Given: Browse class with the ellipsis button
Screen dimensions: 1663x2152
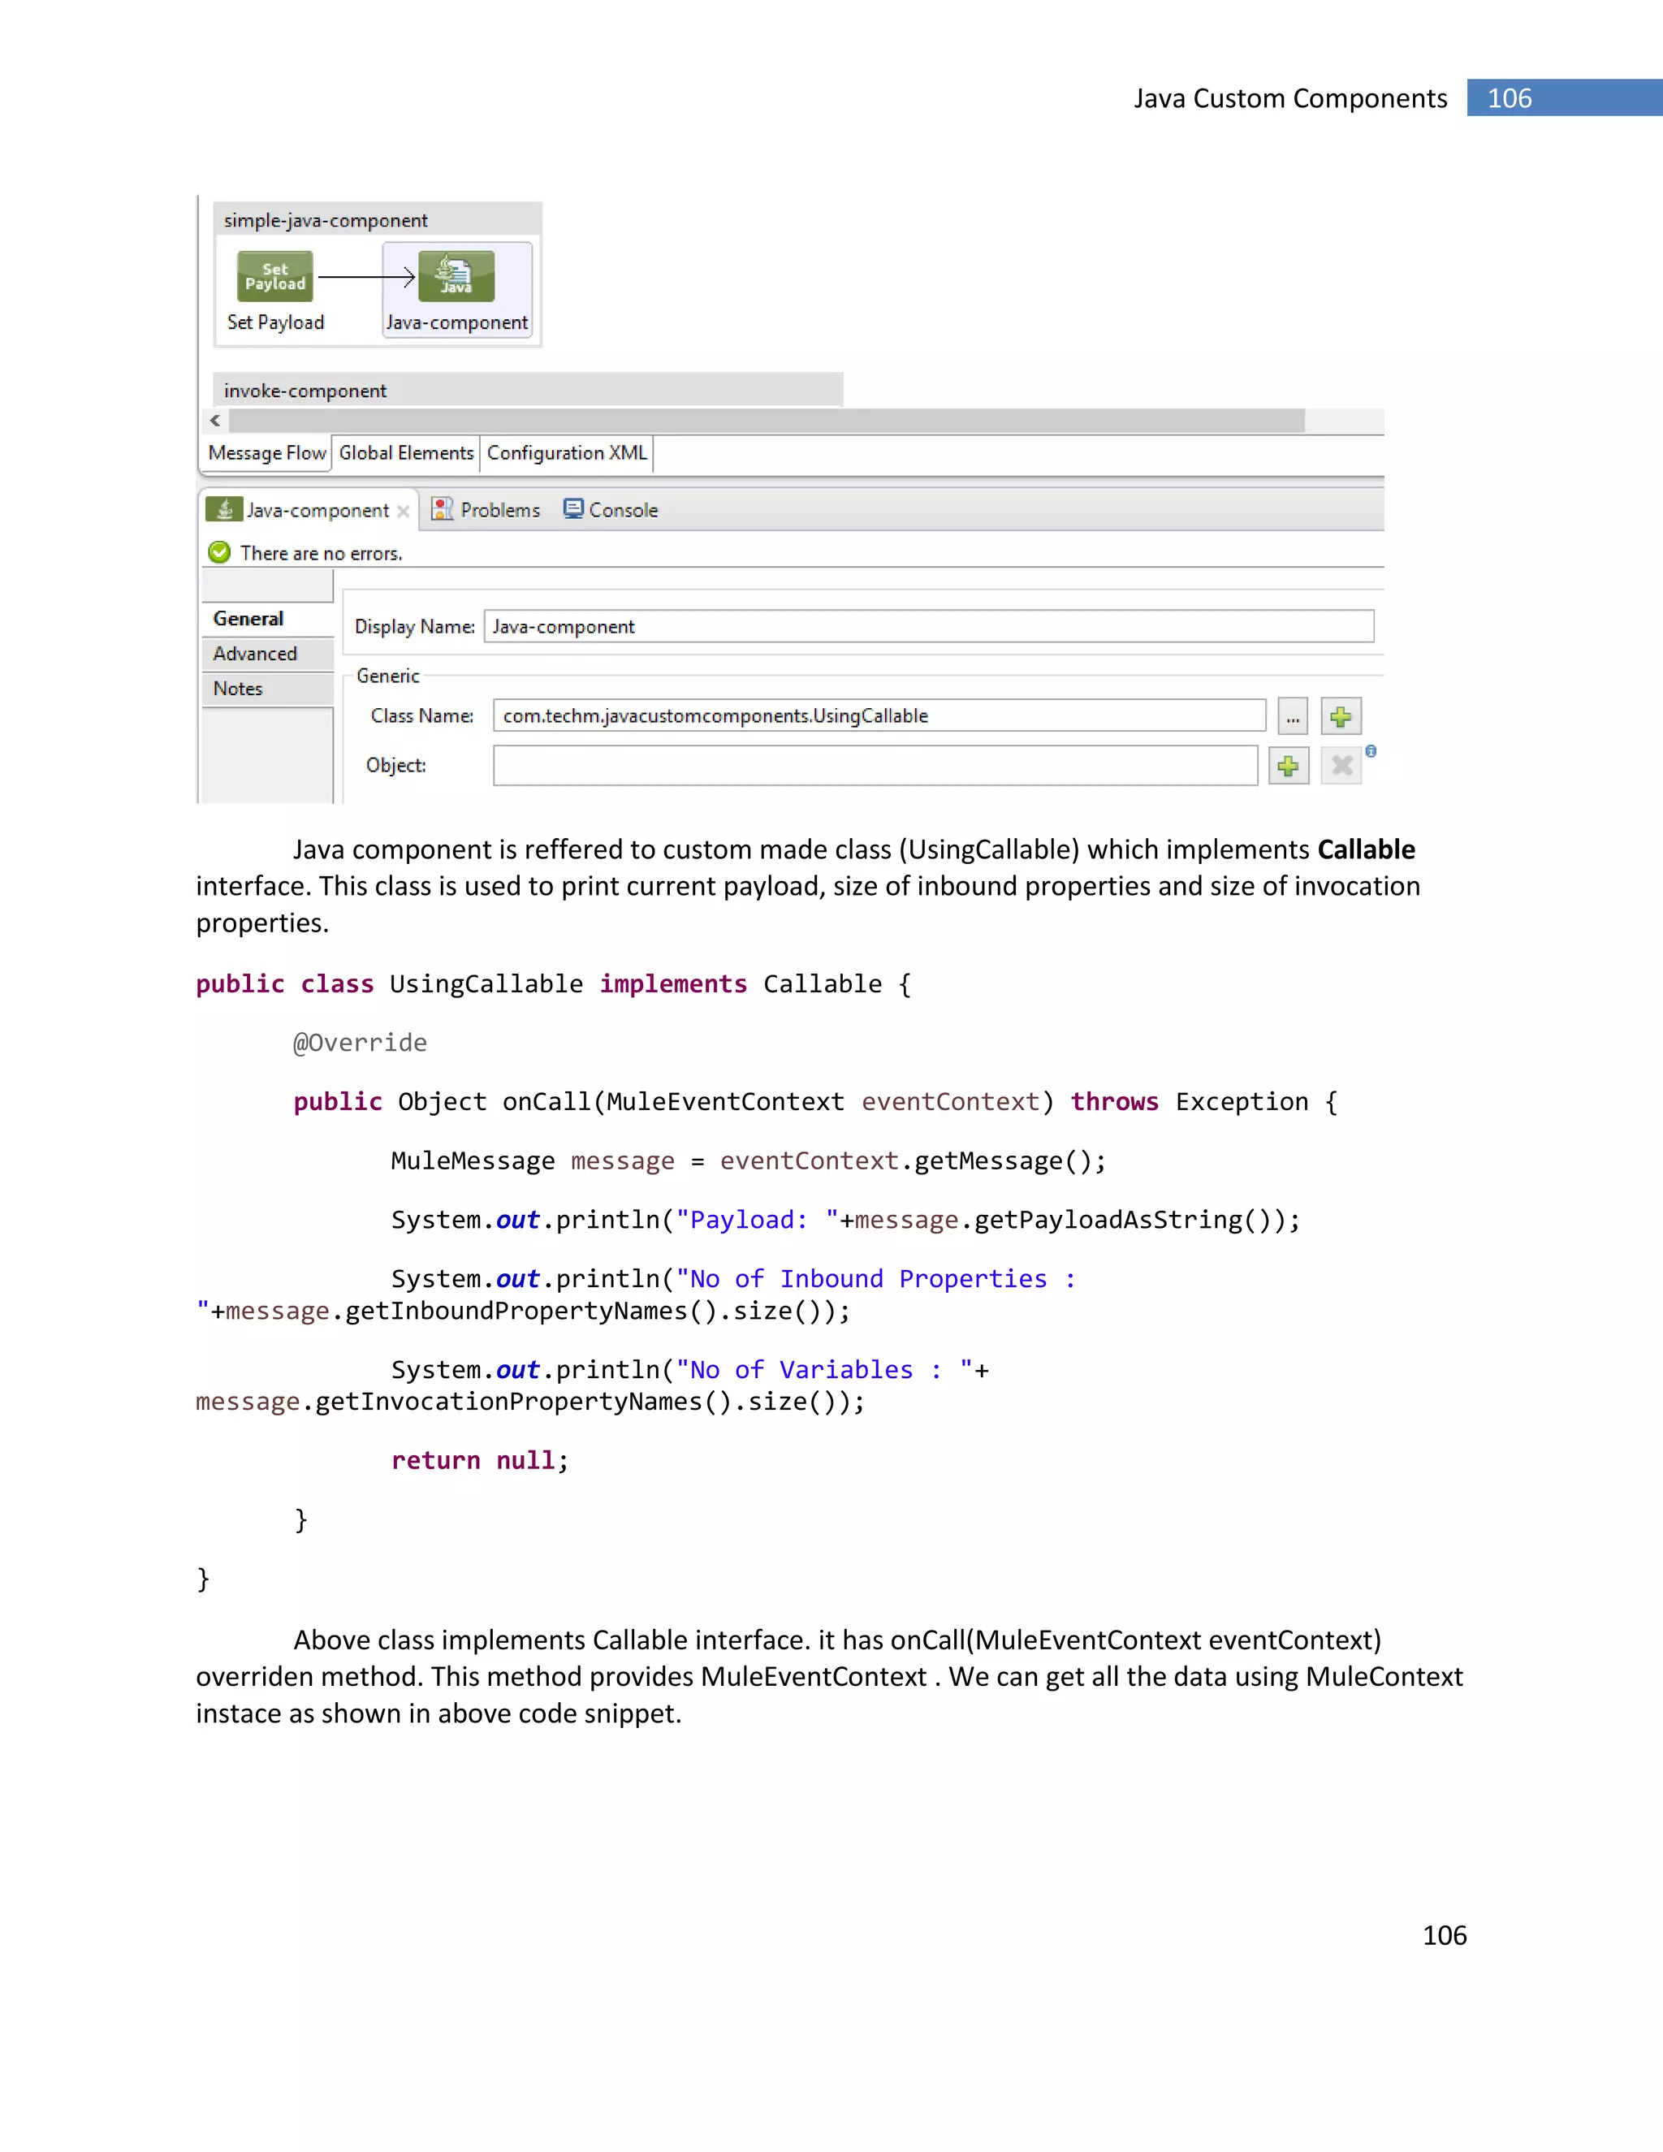Looking at the screenshot, I should 1293,716.
